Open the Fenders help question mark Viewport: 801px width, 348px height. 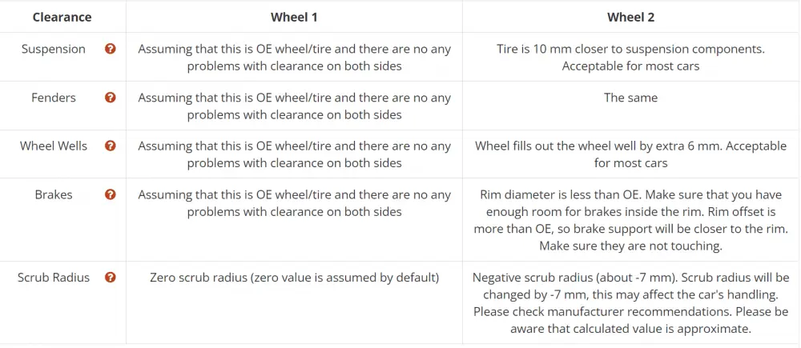click(111, 98)
